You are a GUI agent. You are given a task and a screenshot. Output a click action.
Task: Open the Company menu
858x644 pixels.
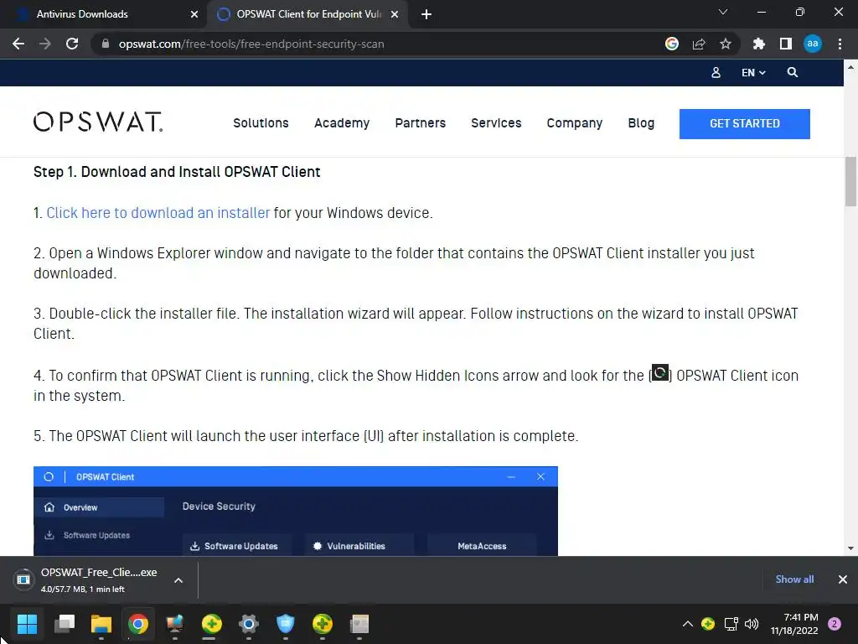574,123
